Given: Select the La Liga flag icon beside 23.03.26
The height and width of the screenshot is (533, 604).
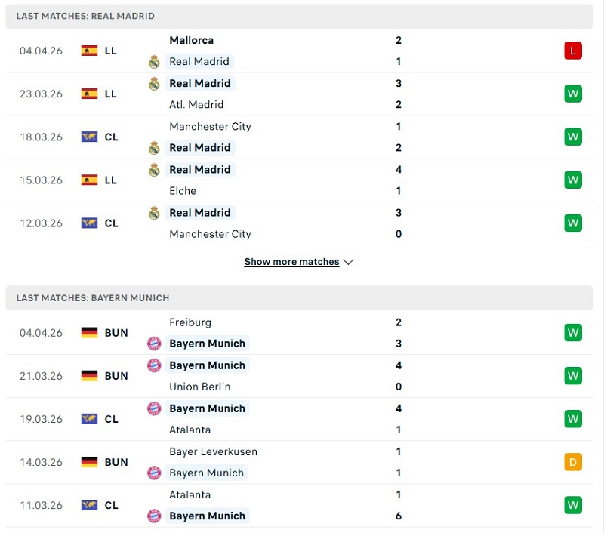Looking at the screenshot, I should click(x=88, y=94).
